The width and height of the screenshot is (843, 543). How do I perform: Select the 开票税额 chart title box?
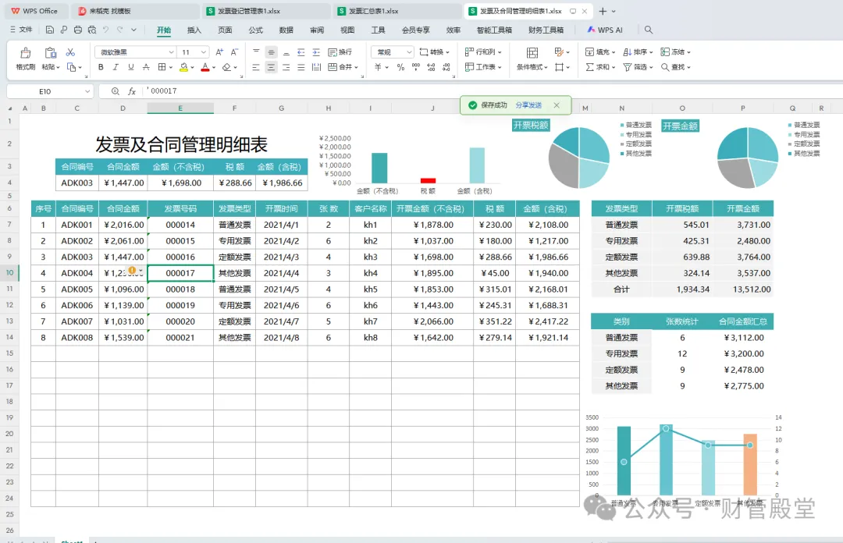tap(531, 126)
